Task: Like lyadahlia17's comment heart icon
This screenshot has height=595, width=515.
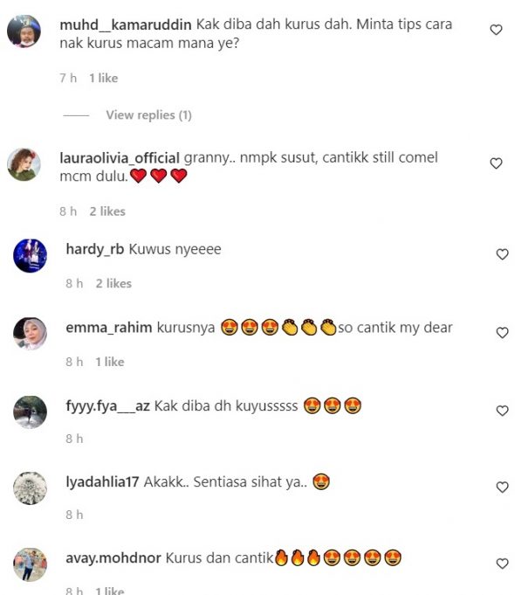Action: tap(502, 488)
